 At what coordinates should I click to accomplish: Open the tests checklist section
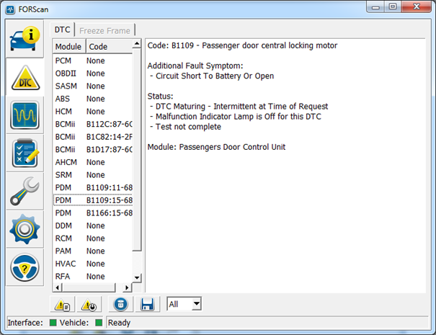(x=24, y=153)
